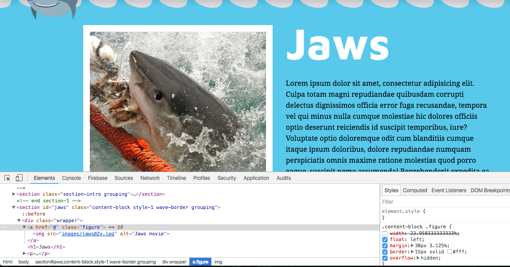Activate the inspect element picker icon
The width and height of the screenshot is (510, 267).
(x=7, y=178)
